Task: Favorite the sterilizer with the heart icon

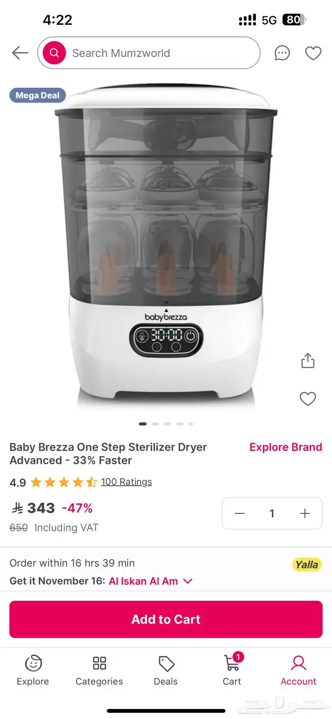Action: point(308,399)
